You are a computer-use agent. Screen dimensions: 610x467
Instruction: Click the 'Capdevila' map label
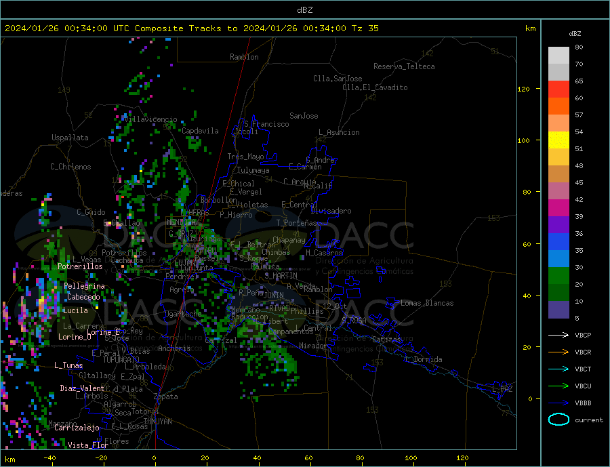click(x=200, y=131)
